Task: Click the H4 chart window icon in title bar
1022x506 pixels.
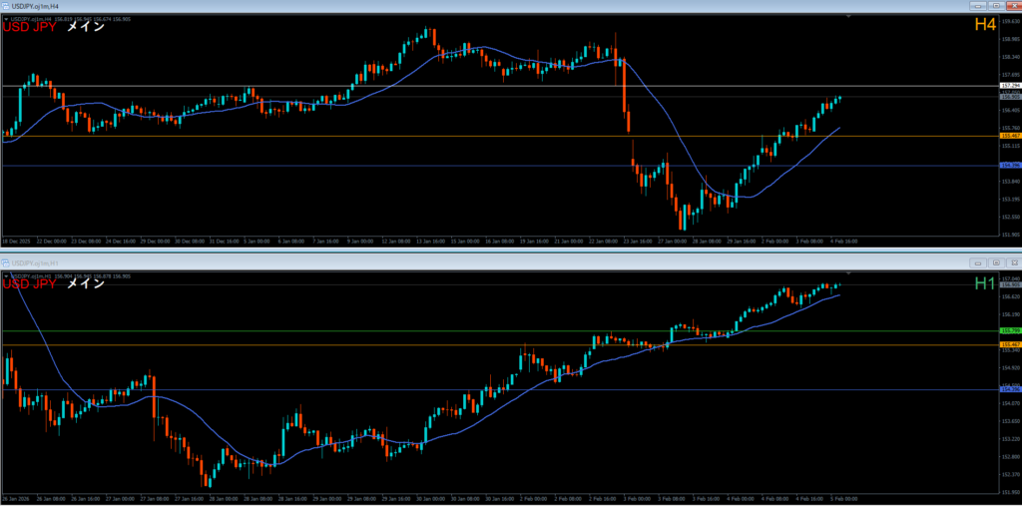Action: coord(6,6)
